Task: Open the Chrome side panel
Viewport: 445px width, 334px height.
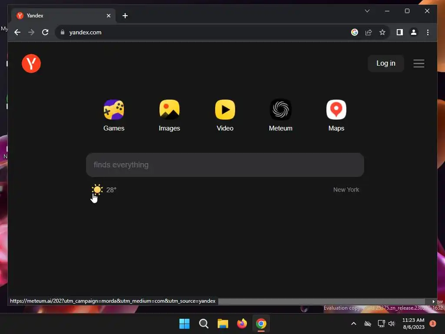Action: tap(400, 32)
